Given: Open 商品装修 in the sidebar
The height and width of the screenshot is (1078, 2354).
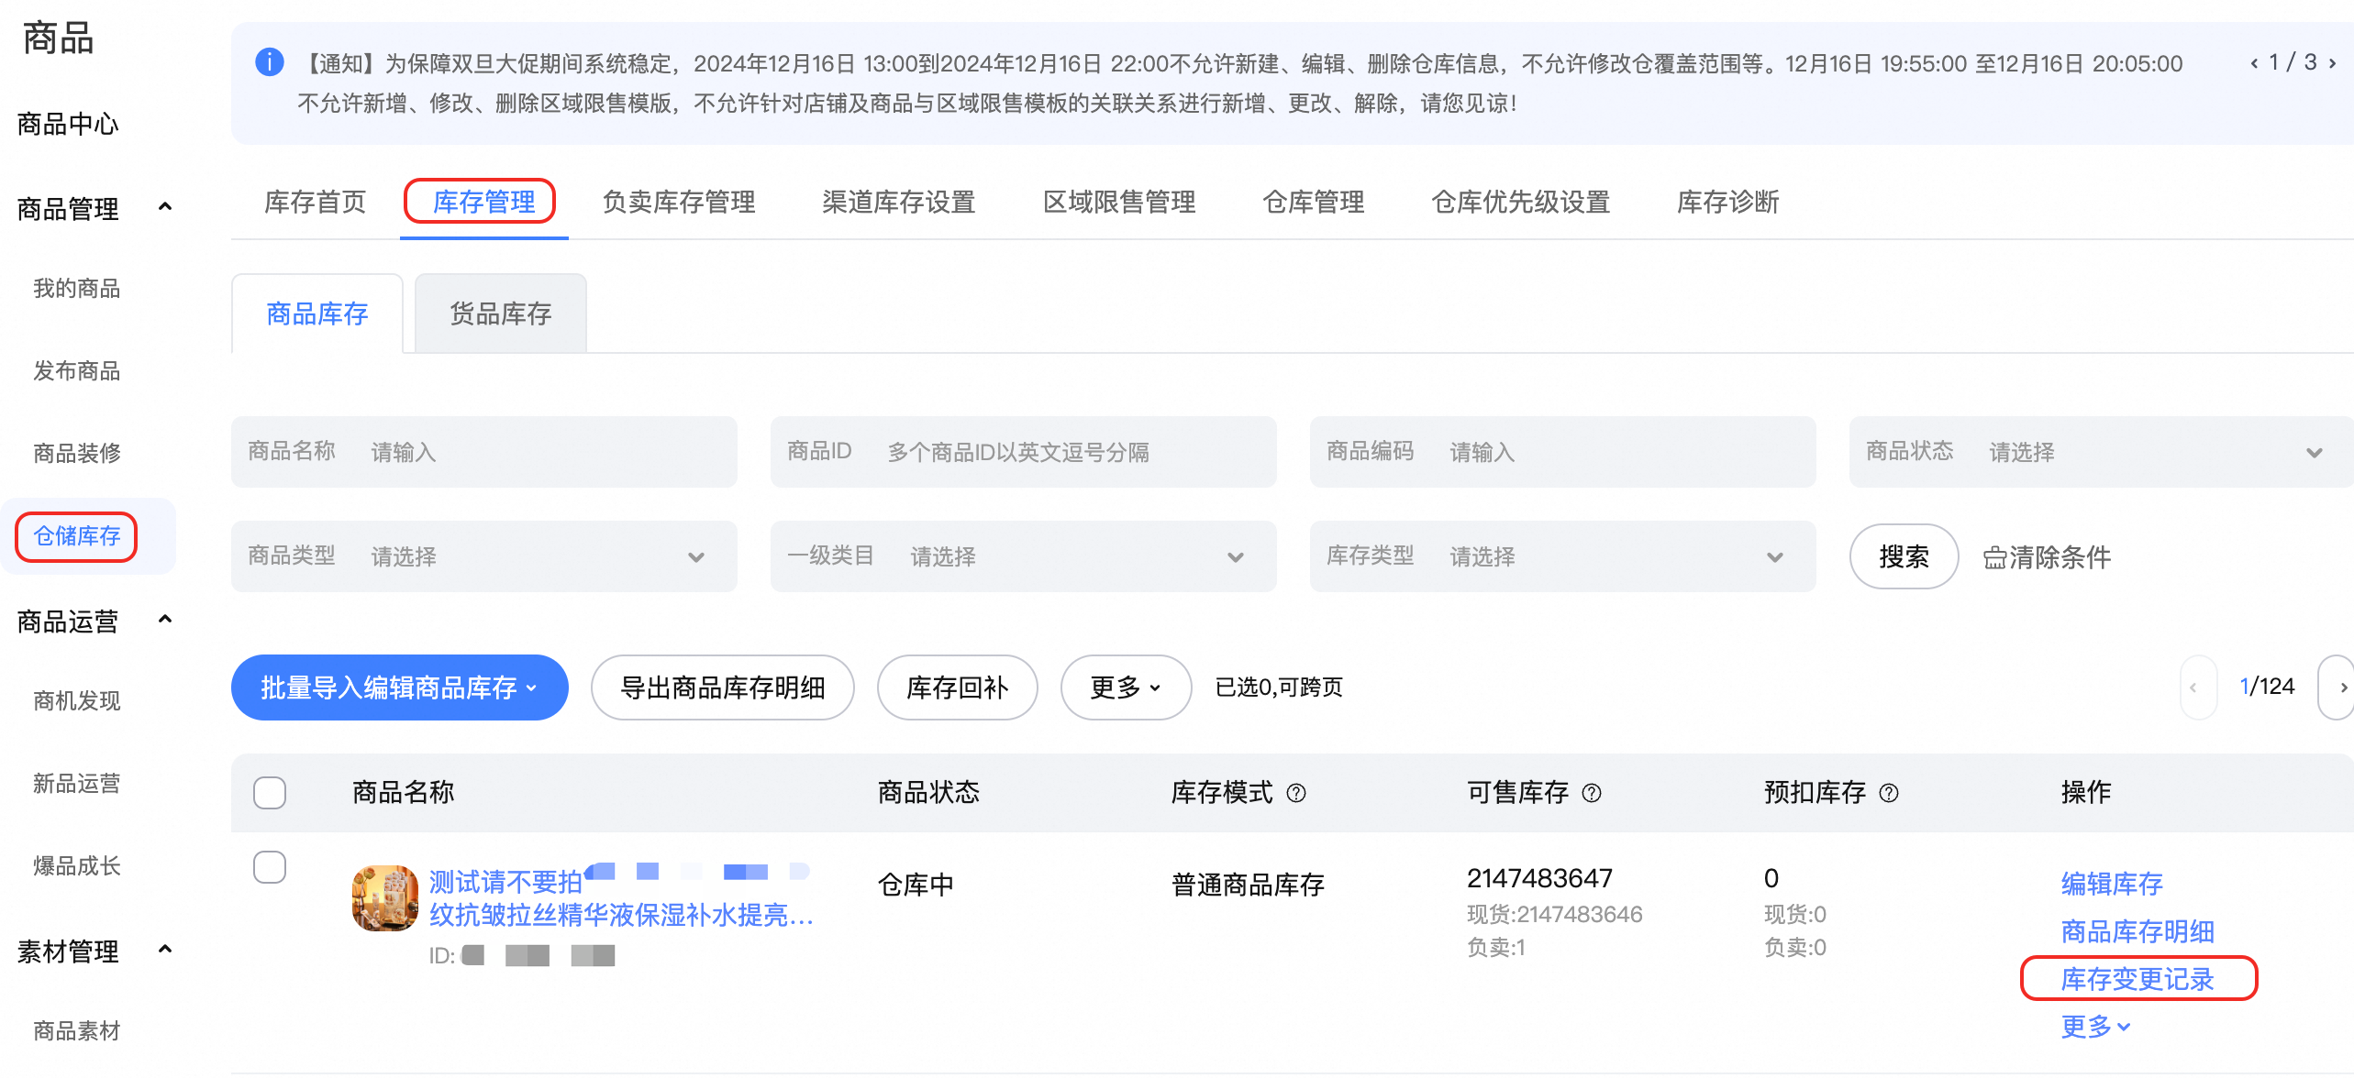Looking at the screenshot, I should [x=77, y=454].
